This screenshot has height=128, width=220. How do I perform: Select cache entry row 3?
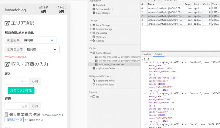point(180,20)
